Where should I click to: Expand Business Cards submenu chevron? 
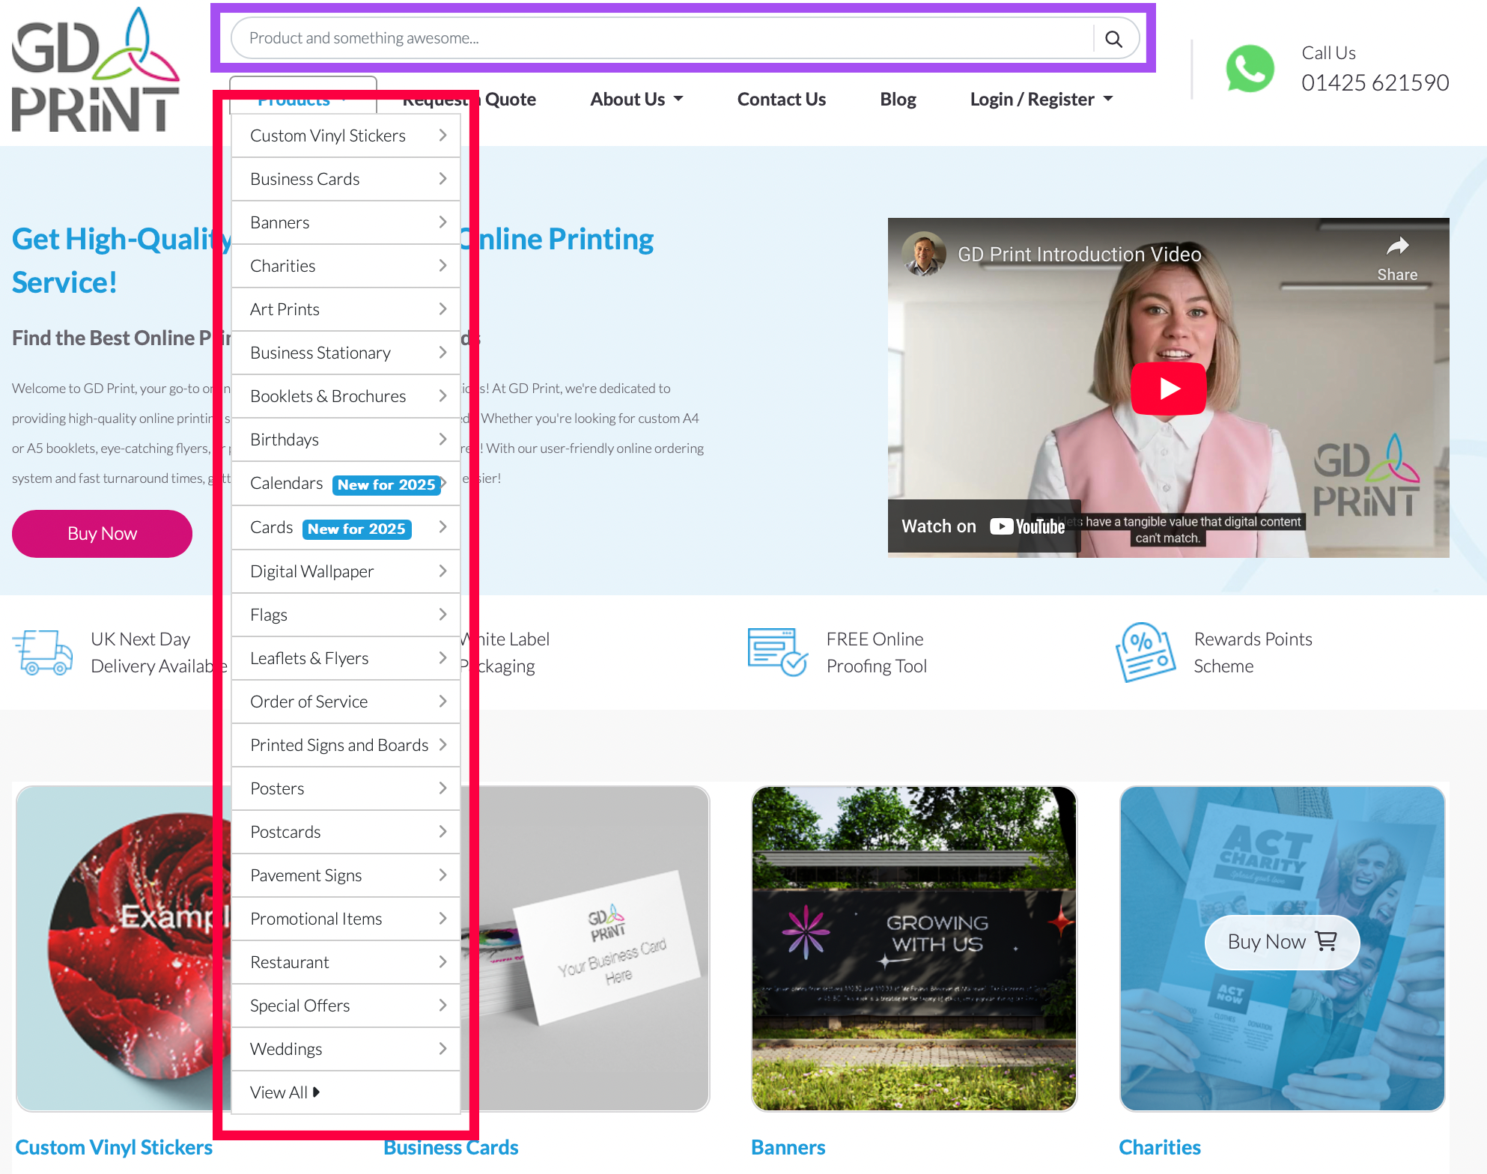[x=443, y=179]
